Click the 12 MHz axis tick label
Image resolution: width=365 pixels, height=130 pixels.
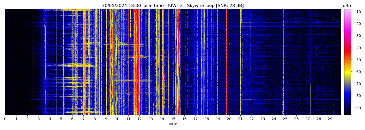(139, 119)
